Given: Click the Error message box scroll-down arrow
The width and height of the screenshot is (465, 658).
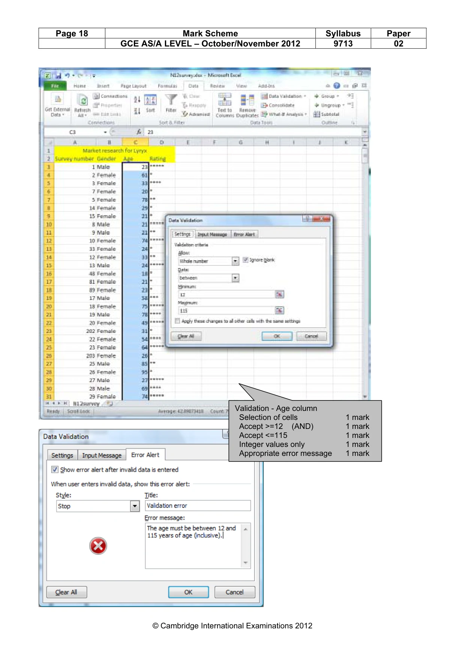Looking at the screenshot, I should coord(246,563).
